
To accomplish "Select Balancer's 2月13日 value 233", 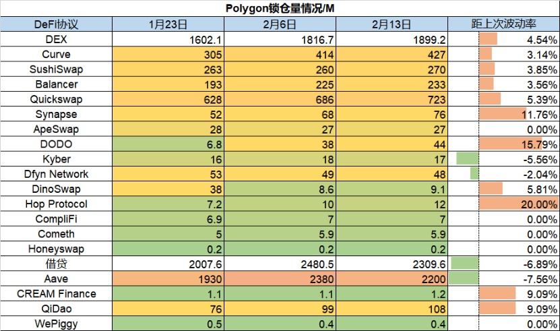I will coord(392,84).
